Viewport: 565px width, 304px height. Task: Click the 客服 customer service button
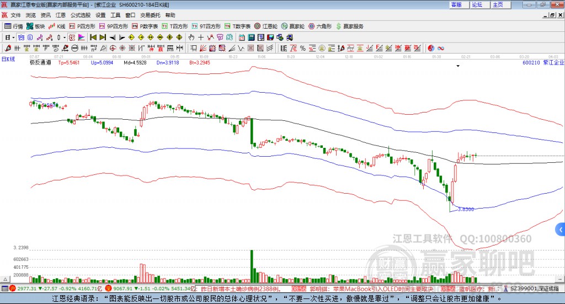coord(459,4)
